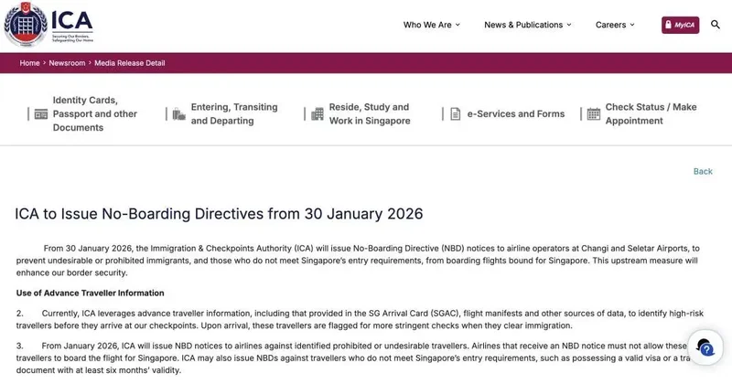Click the MyICA login button

[x=680, y=25]
